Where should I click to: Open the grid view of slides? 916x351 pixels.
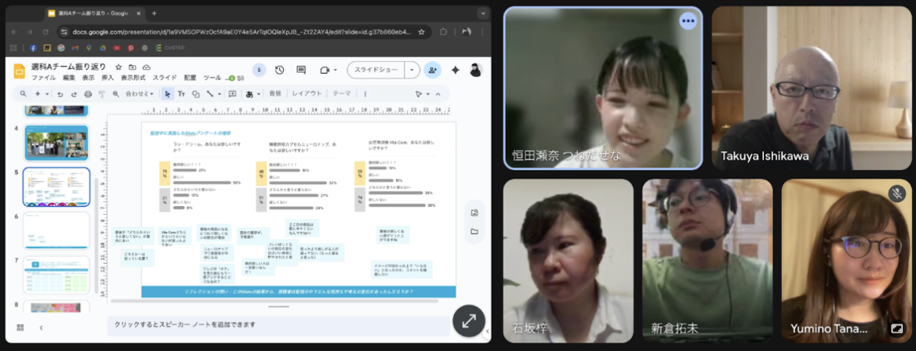click(20, 327)
